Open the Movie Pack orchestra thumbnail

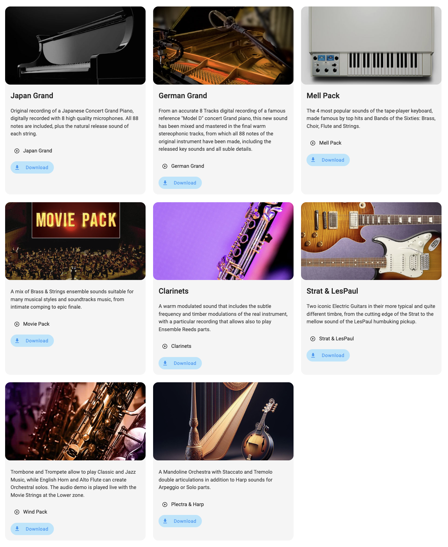(x=75, y=241)
